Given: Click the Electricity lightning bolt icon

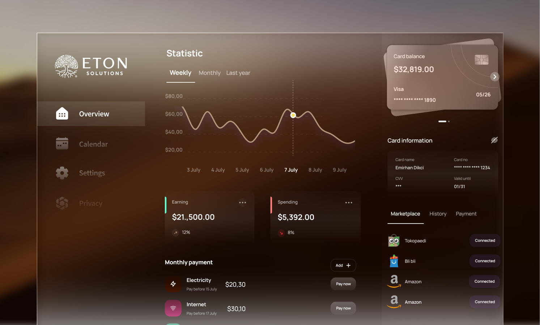Looking at the screenshot, I should pyautogui.click(x=173, y=284).
